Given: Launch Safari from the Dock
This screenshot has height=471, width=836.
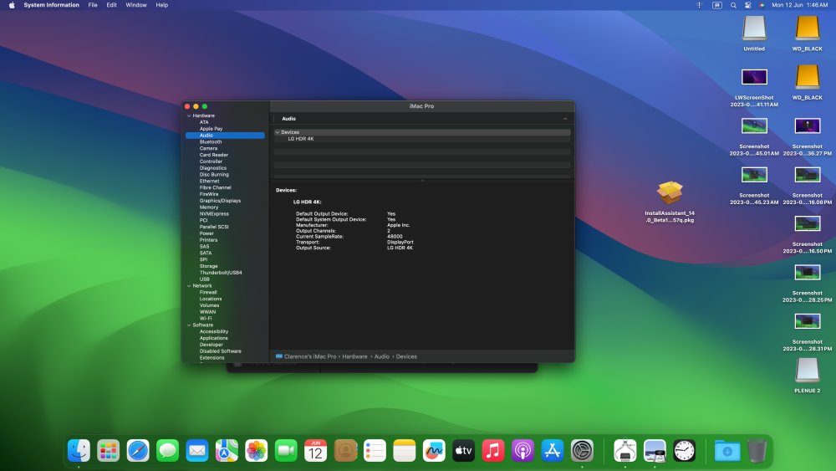Looking at the screenshot, I should 138,451.
